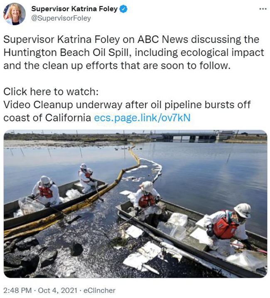The image size is (270, 298).
Task: Click the bridge in the photo background
Action: pos(189,137)
